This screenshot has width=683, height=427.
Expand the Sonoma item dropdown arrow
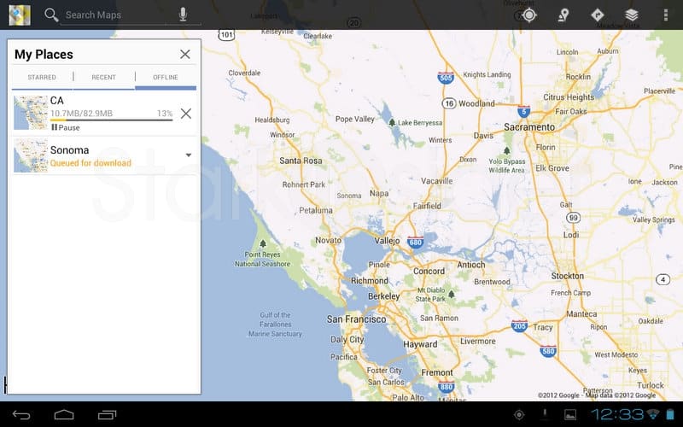pos(189,155)
